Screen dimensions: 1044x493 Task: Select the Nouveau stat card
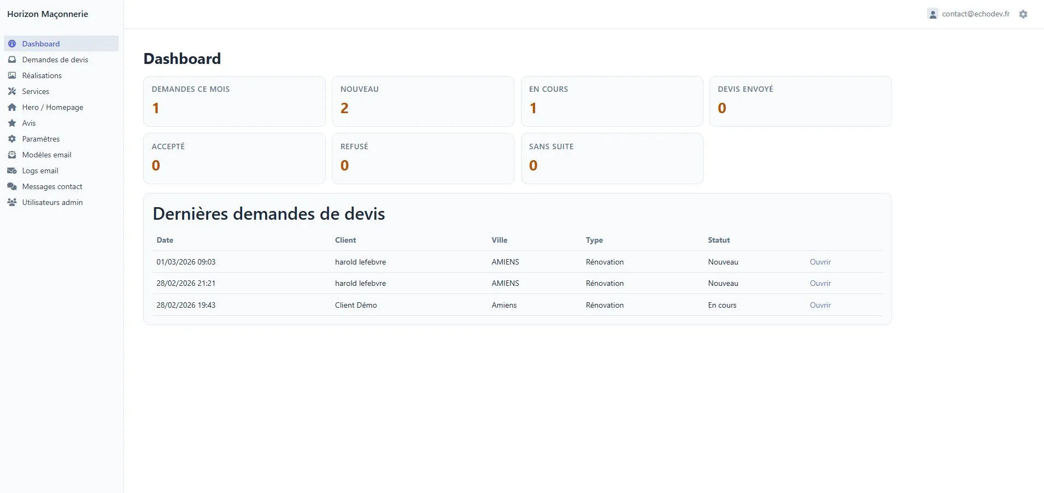[423, 101]
